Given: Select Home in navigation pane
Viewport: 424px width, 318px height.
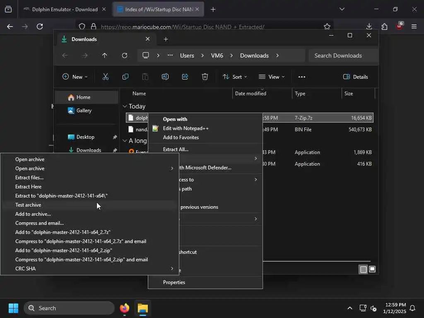Looking at the screenshot, I should coord(87,97).
